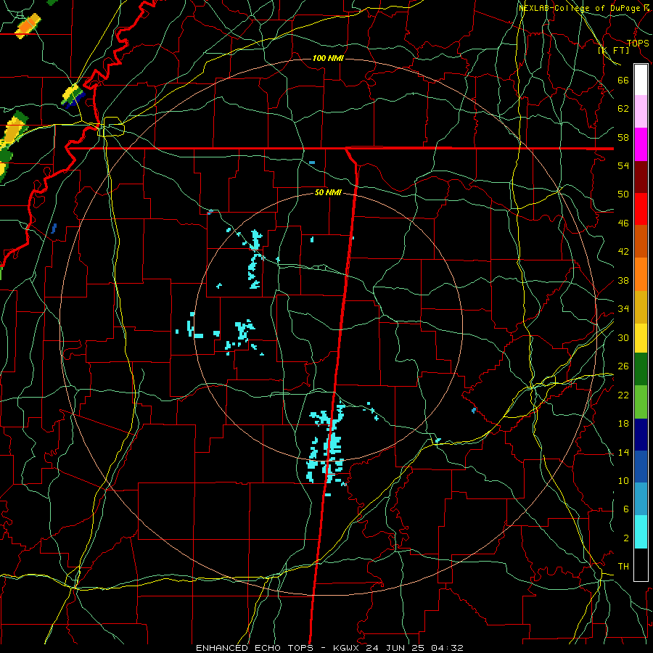Click the '50 NMI' range ring label

(x=328, y=192)
